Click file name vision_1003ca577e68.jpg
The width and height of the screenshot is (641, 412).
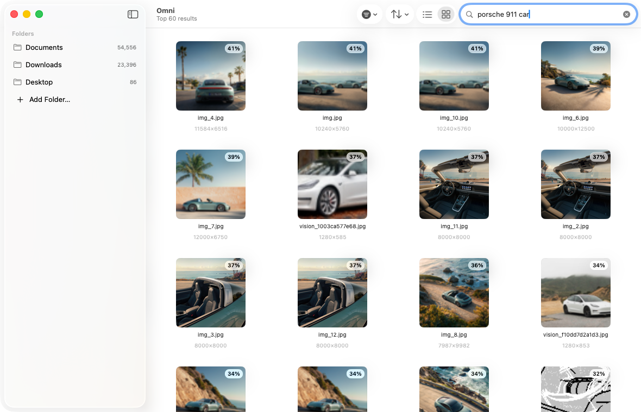332,227
